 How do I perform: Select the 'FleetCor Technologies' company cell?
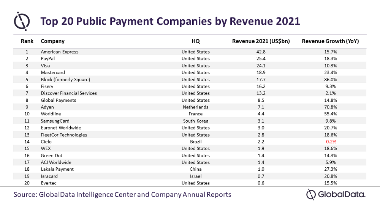tap(64, 135)
